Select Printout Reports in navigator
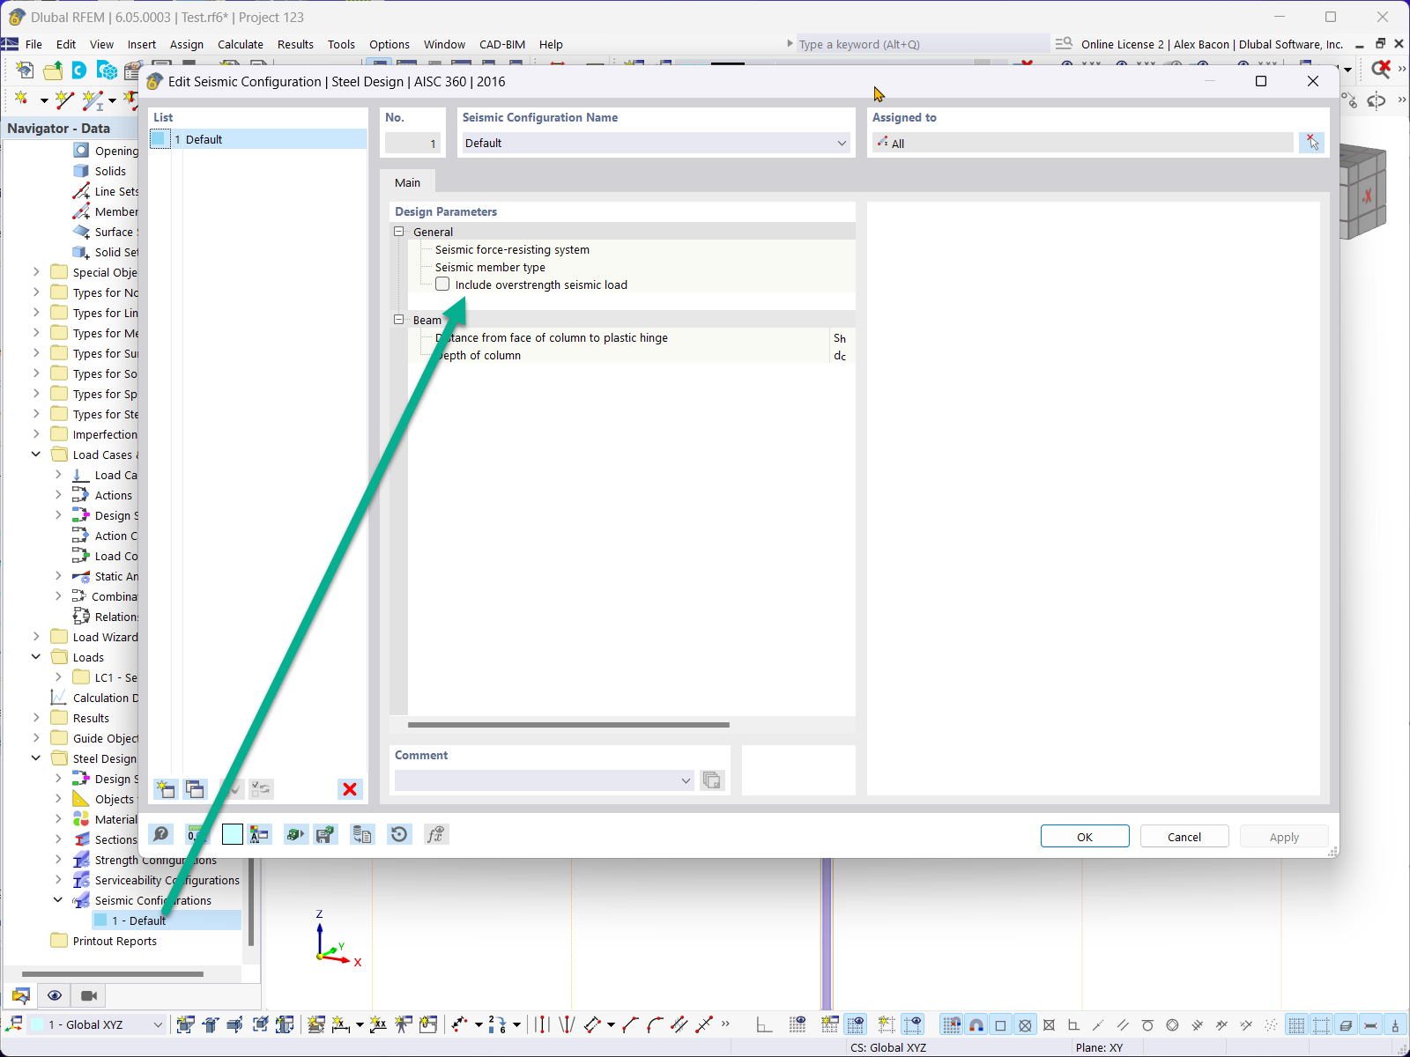Viewport: 1410px width, 1057px height. (115, 941)
